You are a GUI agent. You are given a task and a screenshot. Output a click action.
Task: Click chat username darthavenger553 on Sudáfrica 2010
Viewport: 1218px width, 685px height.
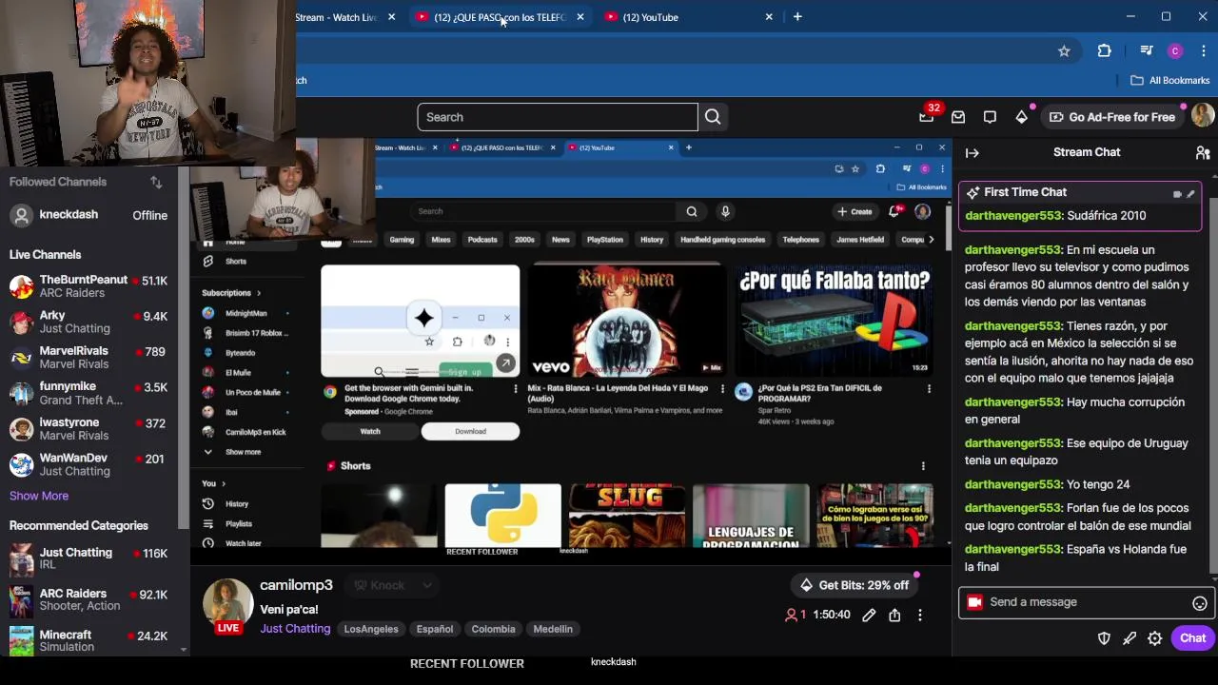click(1012, 216)
